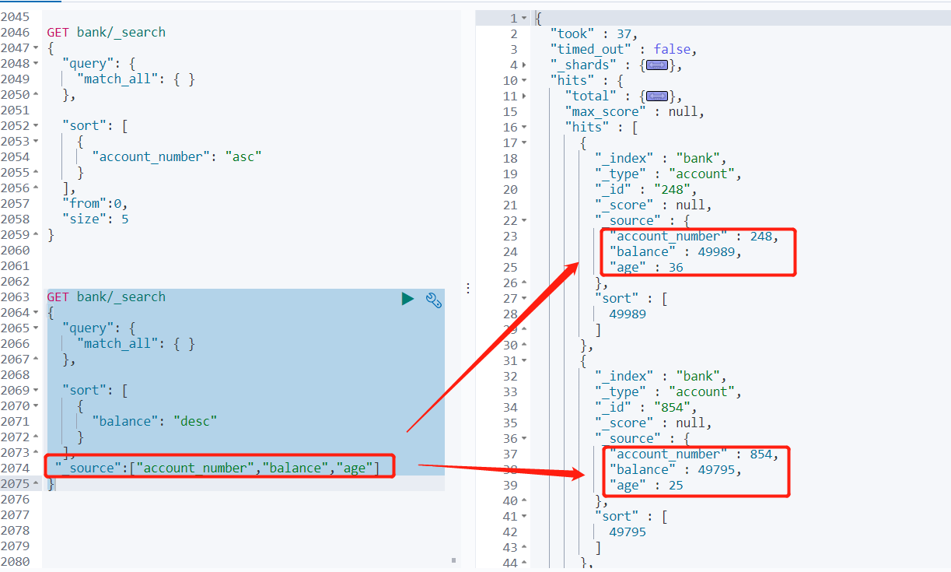Fold the object starting at line 2053
Screen dimensions: 951x572
(36, 142)
